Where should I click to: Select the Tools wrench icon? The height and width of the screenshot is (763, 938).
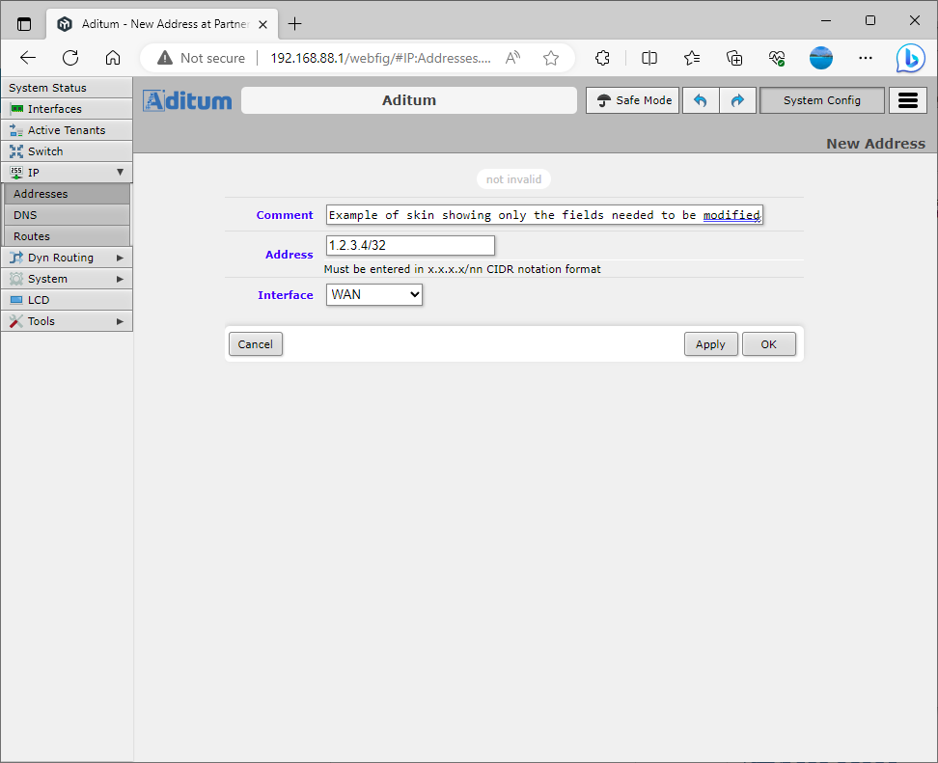(x=15, y=320)
